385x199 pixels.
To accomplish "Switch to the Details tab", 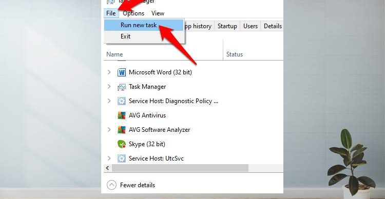I will [272, 26].
